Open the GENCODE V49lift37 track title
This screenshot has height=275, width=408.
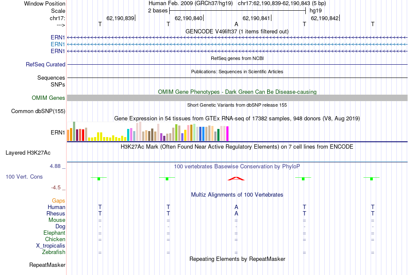(x=237, y=31)
